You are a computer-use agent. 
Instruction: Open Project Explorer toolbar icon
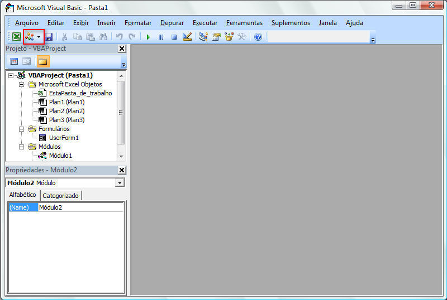[x=203, y=37]
